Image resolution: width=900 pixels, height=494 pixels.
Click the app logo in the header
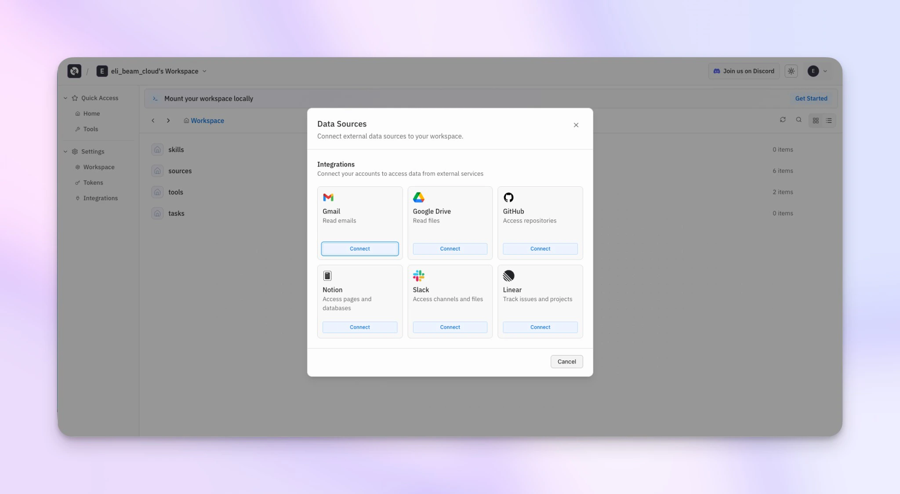point(74,71)
